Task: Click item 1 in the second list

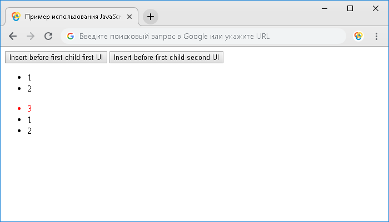Action: [29, 120]
